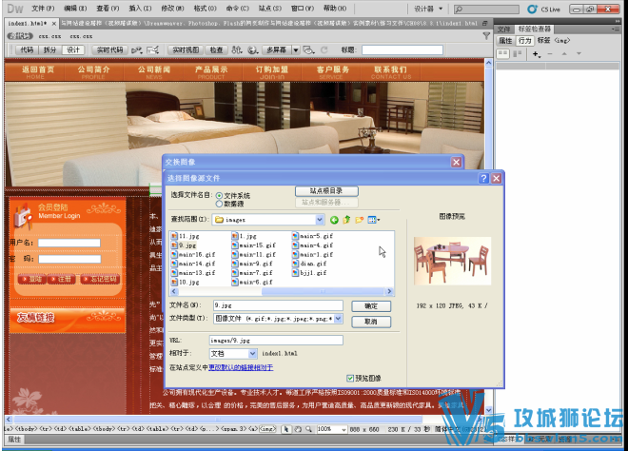Screen dimensions: 628x451
Task: Toggle the 检查 button
Action: pos(216,50)
